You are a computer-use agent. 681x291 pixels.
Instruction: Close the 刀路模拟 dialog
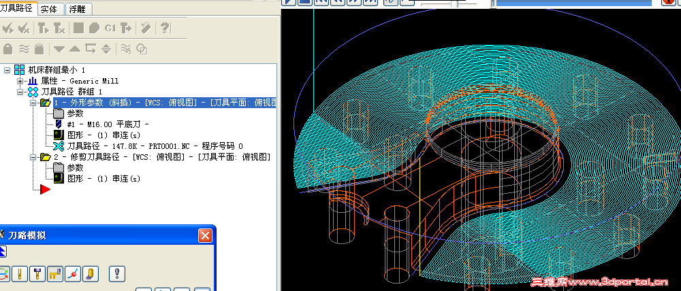coord(205,235)
